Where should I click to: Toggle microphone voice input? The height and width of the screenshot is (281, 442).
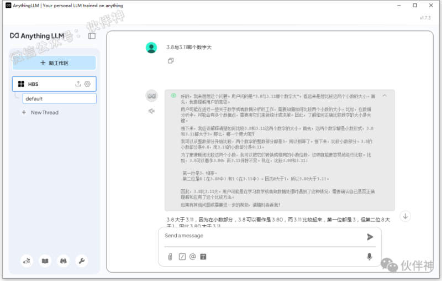pyautogui.click(x=369, y=257)
